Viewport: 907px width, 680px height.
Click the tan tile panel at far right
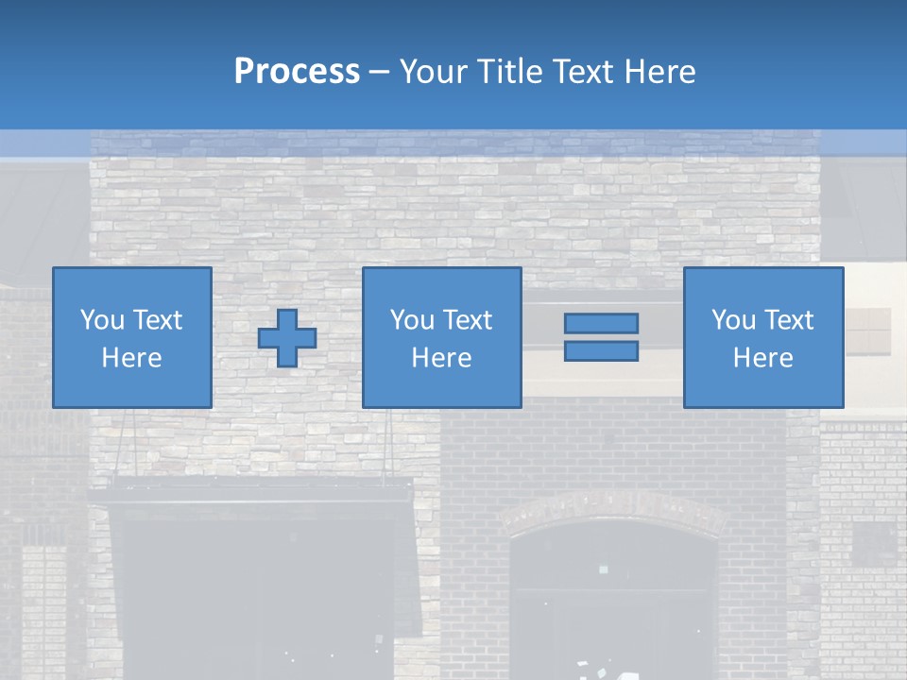(866, 331)
